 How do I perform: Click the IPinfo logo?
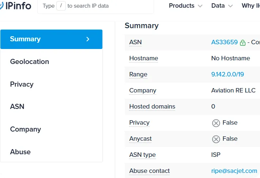(x=16, y=6)
